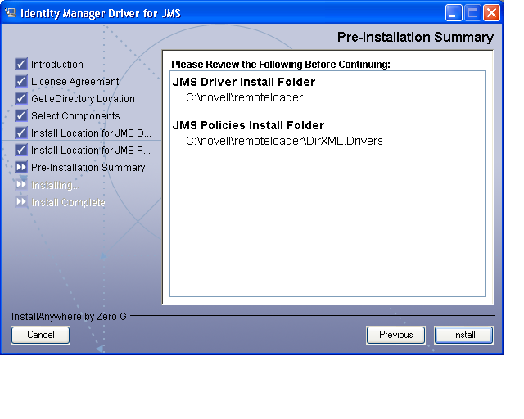The height and width of the screenshot is (419, 524).
Task: Click the Install Complete arrow icon
Action: click(21, 201)
